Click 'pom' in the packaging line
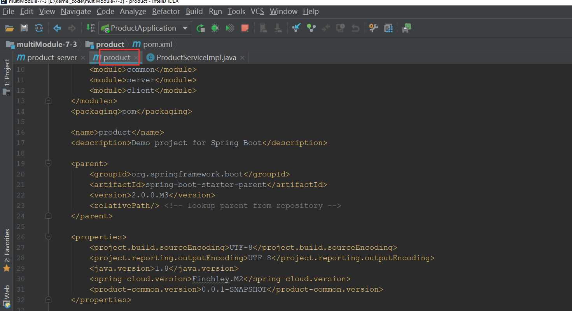This screenshot has height=311, width=572. click(129, 111)
